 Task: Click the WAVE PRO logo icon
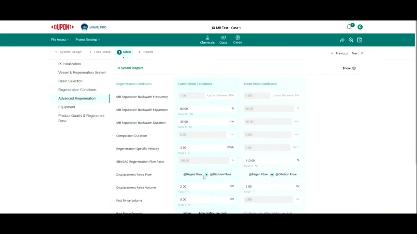click(84, 27)
